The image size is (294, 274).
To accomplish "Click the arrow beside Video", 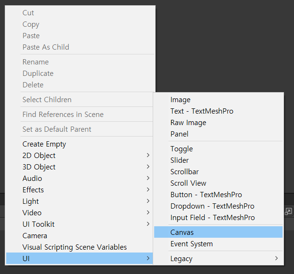I will tap(148, 212).
